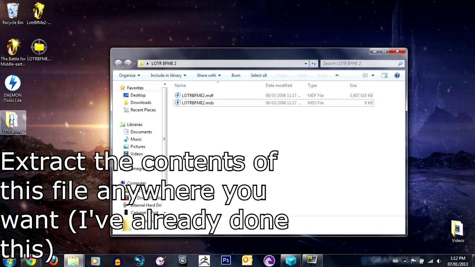
Task: Open Include in library dropdown
Action: pyautogui.click(x=168, y=75)
